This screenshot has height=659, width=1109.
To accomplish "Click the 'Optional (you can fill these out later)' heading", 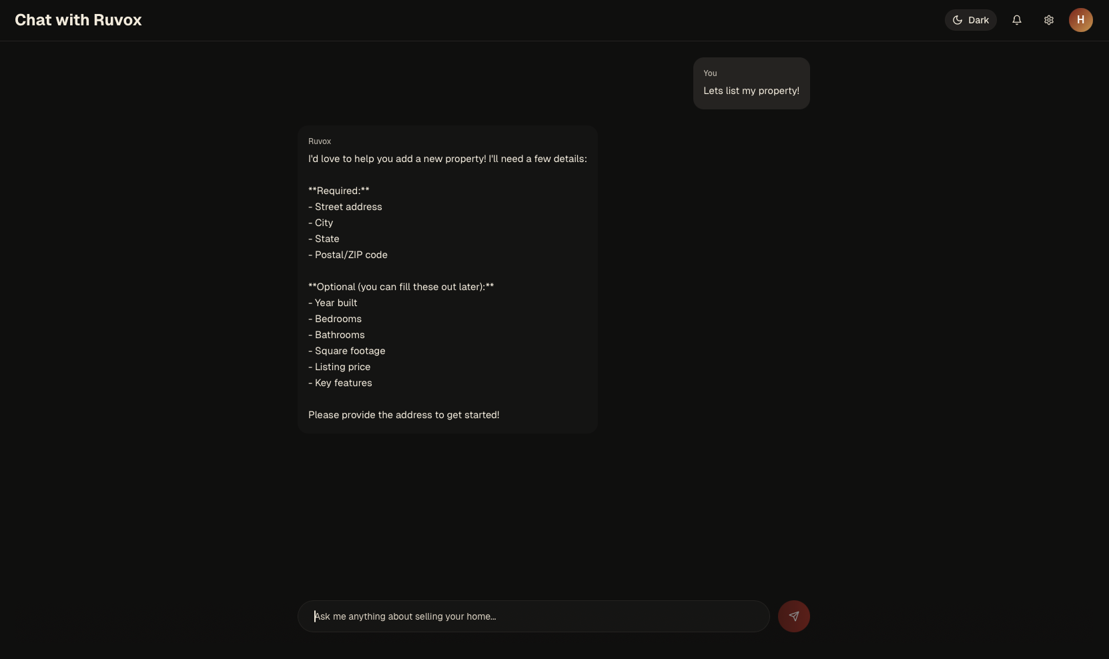I will tap(400, 287).
